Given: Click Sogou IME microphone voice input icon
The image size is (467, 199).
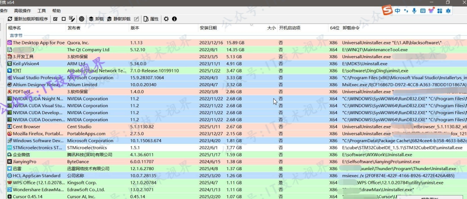Looking at the screenshot, I should [414, 11].
